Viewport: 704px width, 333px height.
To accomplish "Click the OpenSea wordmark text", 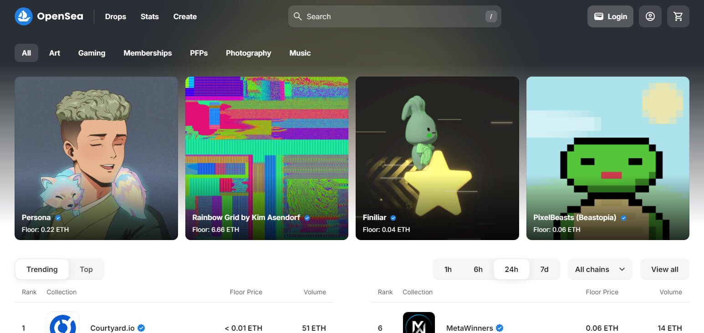I will click(60, 16).
